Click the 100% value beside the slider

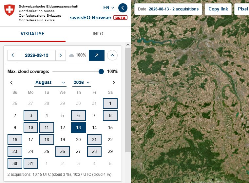click(x=112, y=72)
